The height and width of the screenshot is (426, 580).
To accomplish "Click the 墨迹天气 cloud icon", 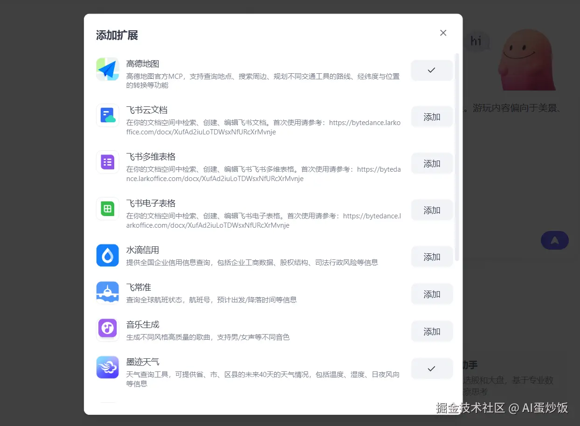I will click(x=108, y=367).
